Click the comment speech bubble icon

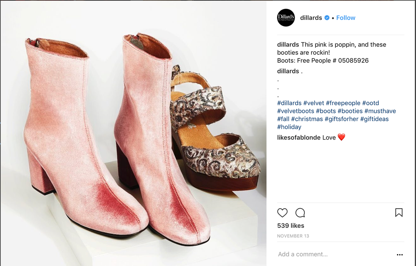click(x=300, y=213)
